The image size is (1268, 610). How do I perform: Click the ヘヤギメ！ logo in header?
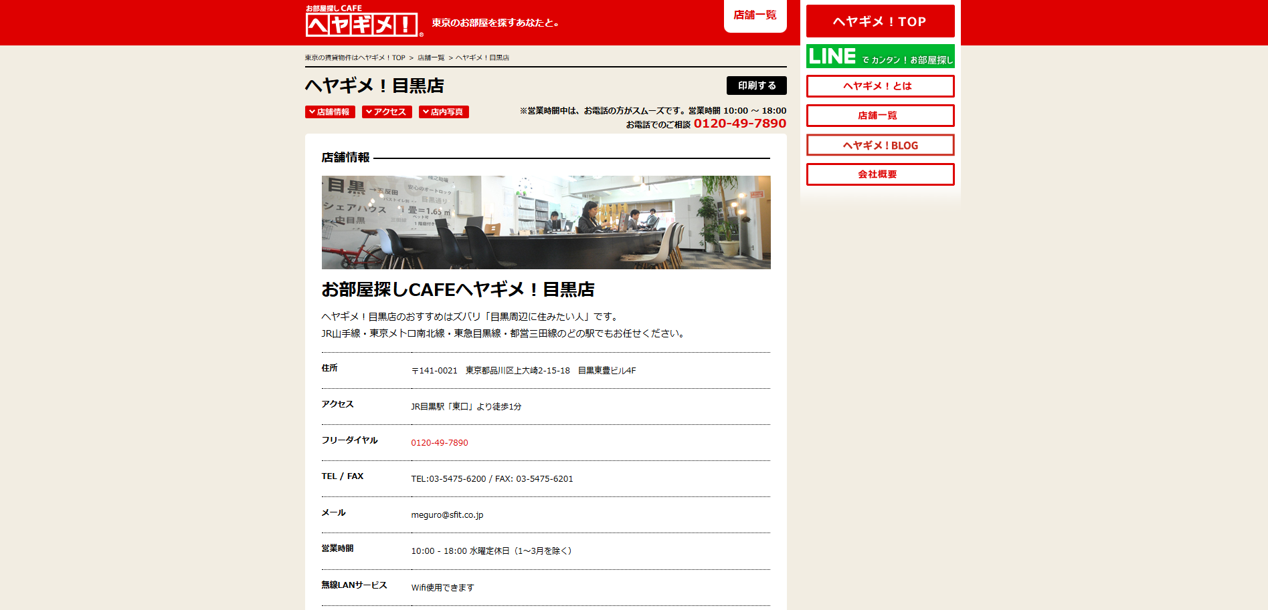point(363,21)
